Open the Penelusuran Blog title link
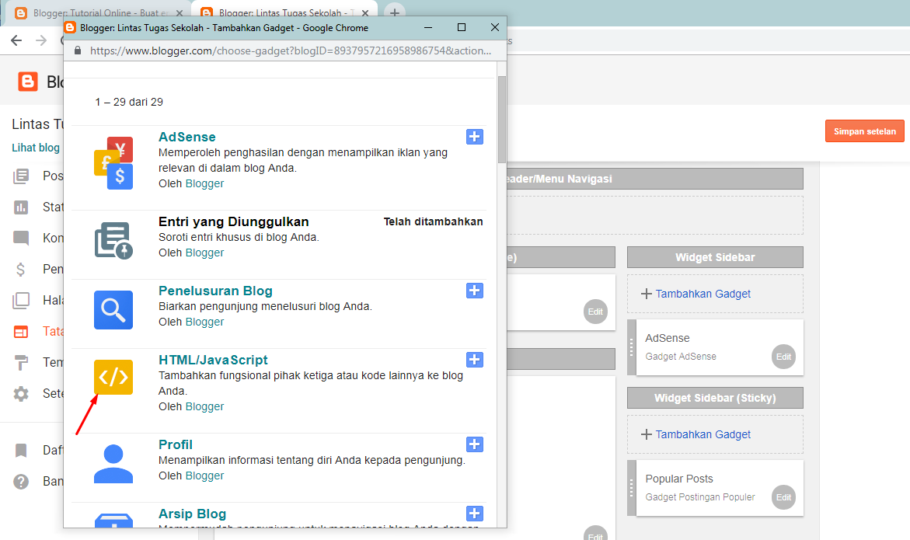Viewport: 910px width, 540px height. (x=215, y=291)
